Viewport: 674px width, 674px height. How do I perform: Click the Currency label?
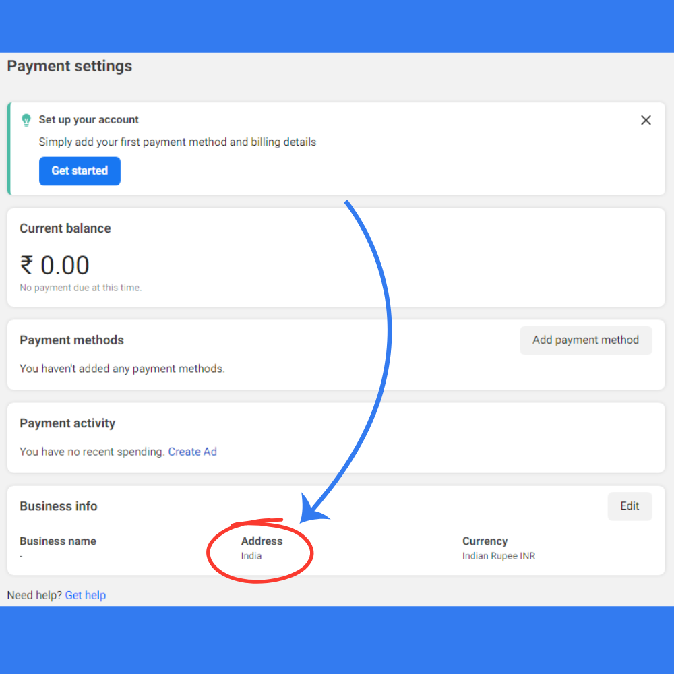click(485, 541)
